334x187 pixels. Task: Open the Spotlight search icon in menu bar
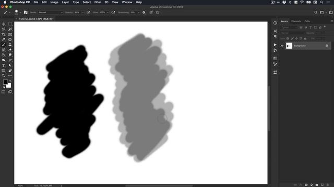(321, 2)
